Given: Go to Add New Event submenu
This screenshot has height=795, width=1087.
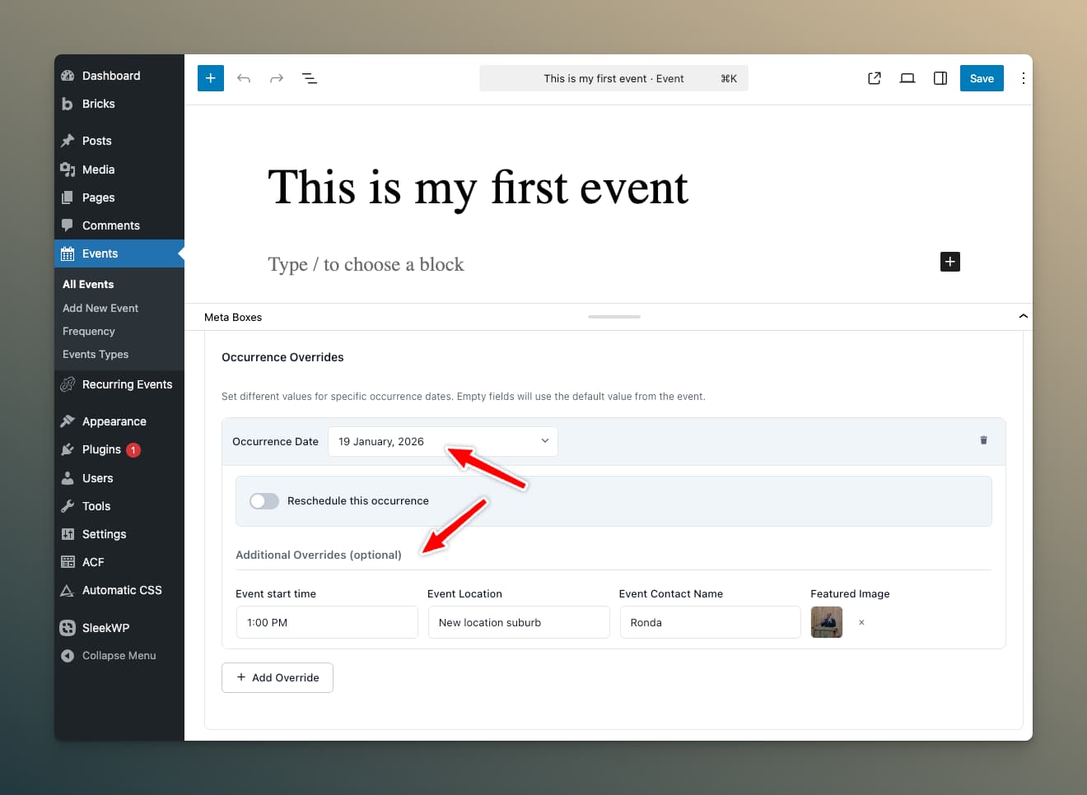Looking at the screenshot, I should click(100, 308).
